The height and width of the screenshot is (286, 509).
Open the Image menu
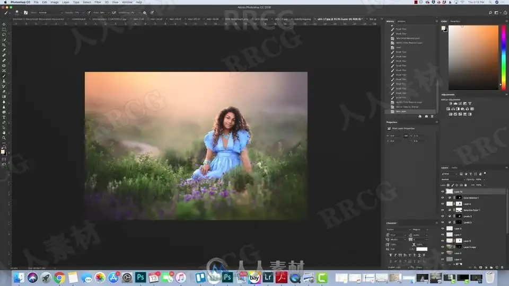click(54, 2)
